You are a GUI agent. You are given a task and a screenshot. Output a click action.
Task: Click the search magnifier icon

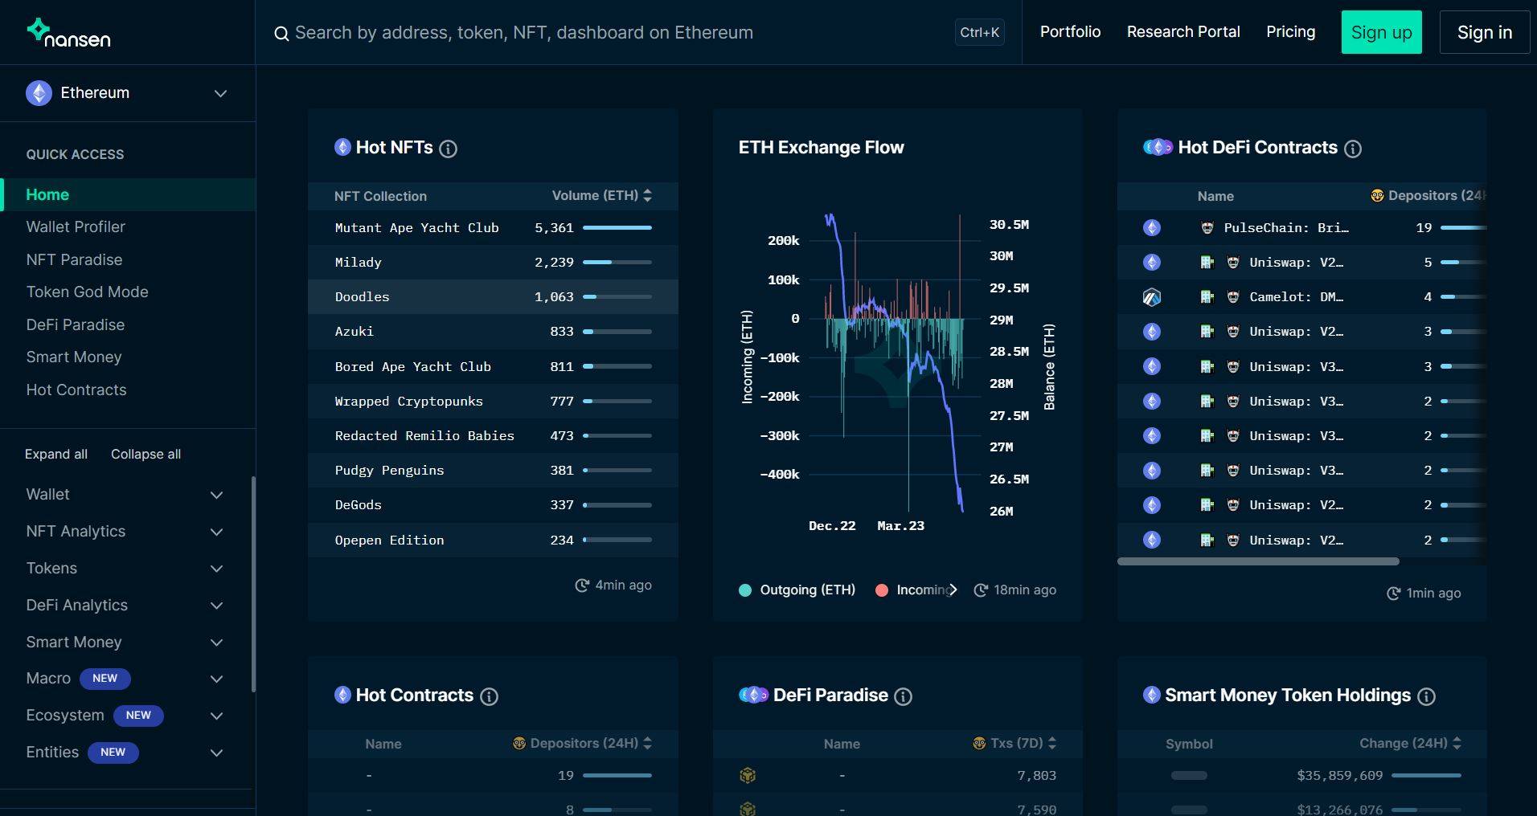(x=281, y=34)
